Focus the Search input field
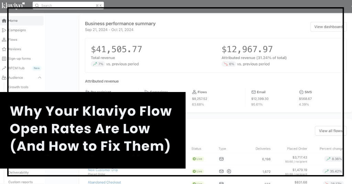This screenshot has width=352, height=184. (x=68, y=5)
